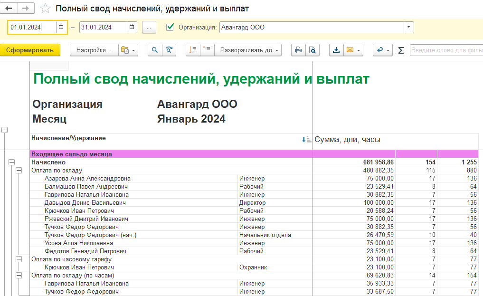This screenshot has width=483, height=296.
Task: Collapse all groups with the toolbar icon
Action: pyautogui.click(x=193, y=50)
